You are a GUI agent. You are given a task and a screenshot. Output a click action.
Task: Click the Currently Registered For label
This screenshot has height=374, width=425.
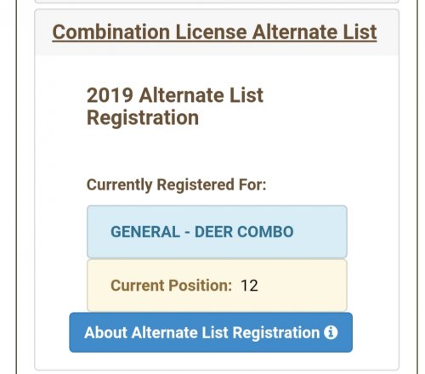(x=176, y=184)
